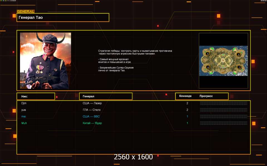Click team number for Muh
Screen dimensions: 267x166
[x=187, y=123]
